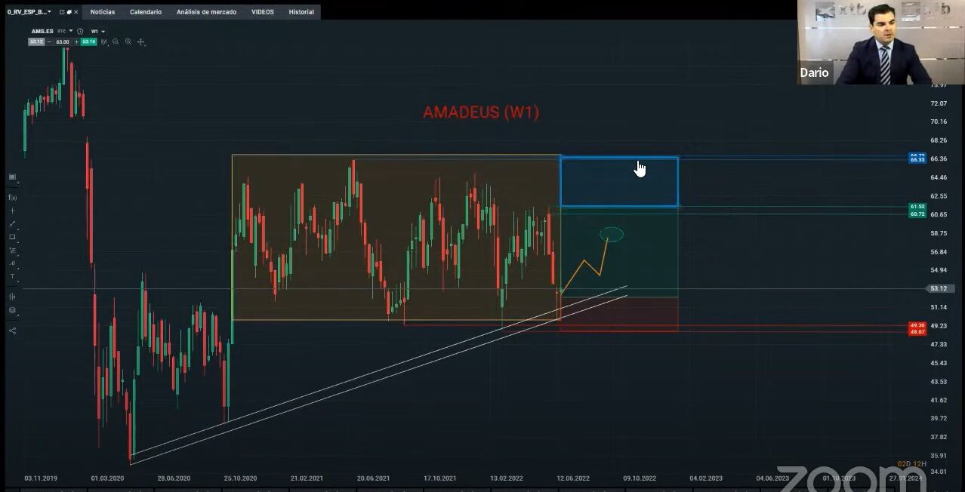Select the trend line drawing tool
965x492 pixels.
coord(12,223)
